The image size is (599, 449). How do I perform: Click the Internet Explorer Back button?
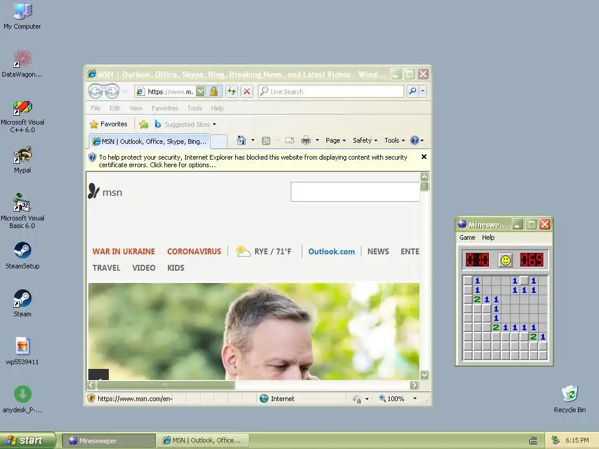[x=95, y=91]
